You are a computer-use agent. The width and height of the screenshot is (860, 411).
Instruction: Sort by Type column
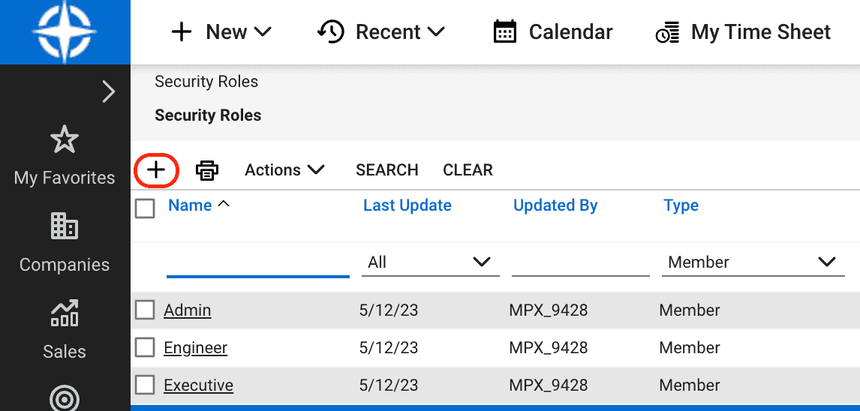(x=681, y=205)
